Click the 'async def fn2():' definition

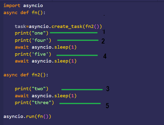(x=26, y=75)
